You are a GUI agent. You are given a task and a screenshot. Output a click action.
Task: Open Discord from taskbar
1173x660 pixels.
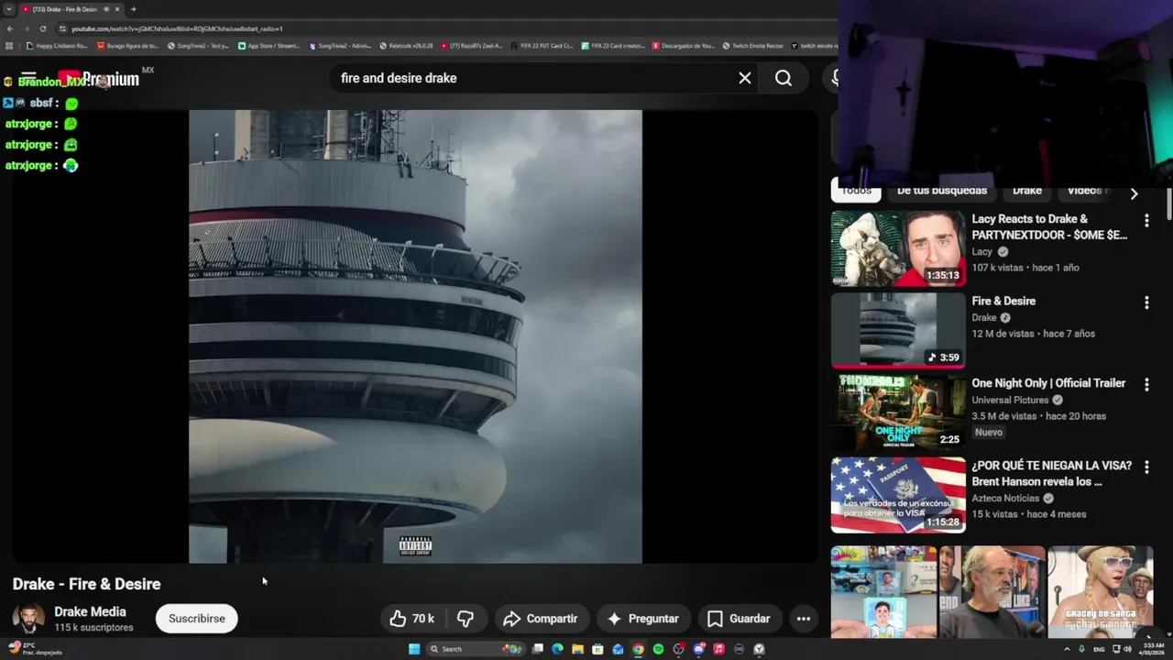coord(698,649)
